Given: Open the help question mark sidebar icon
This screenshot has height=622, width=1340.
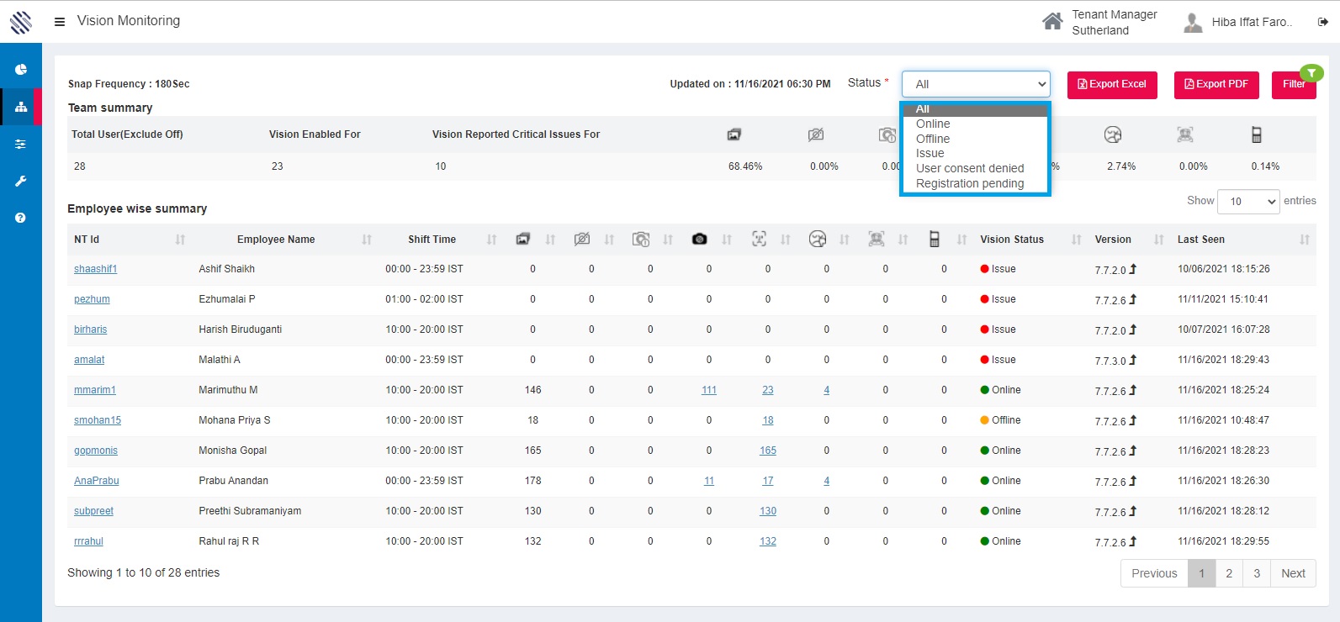Looking at the screenshot, I should [21, 218].
